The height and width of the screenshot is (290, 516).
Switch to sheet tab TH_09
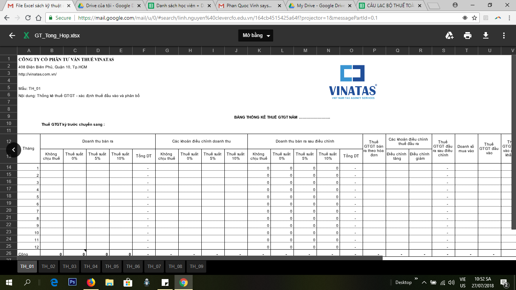[x=196, y=267]
